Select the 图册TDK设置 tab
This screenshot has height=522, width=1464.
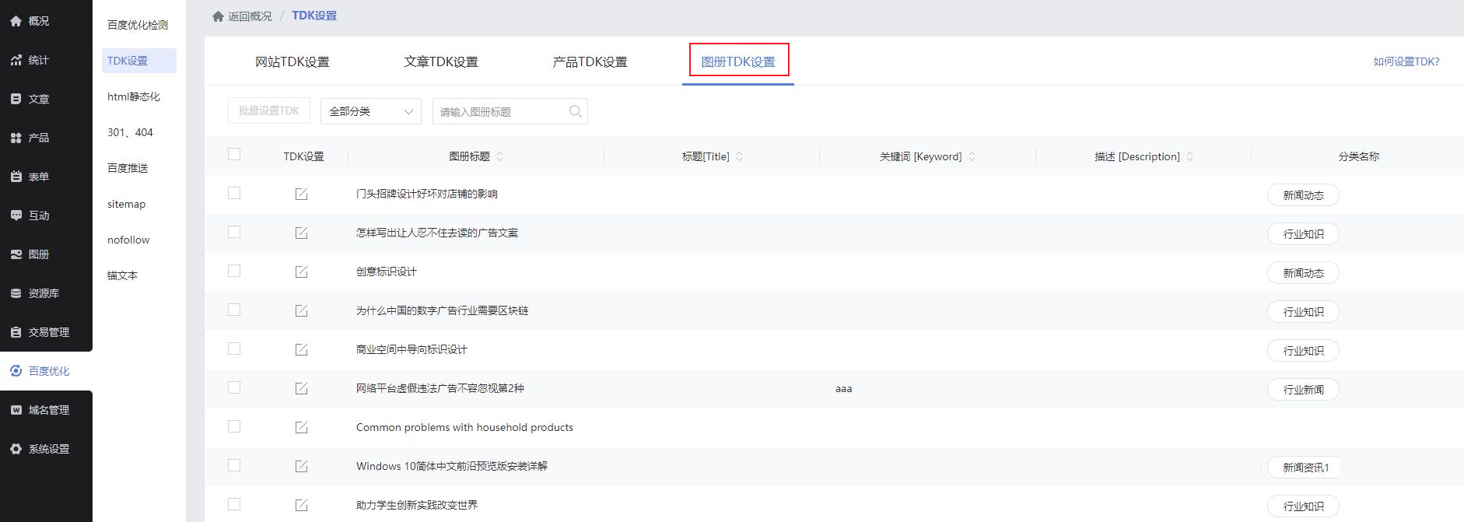click(738, 61)
